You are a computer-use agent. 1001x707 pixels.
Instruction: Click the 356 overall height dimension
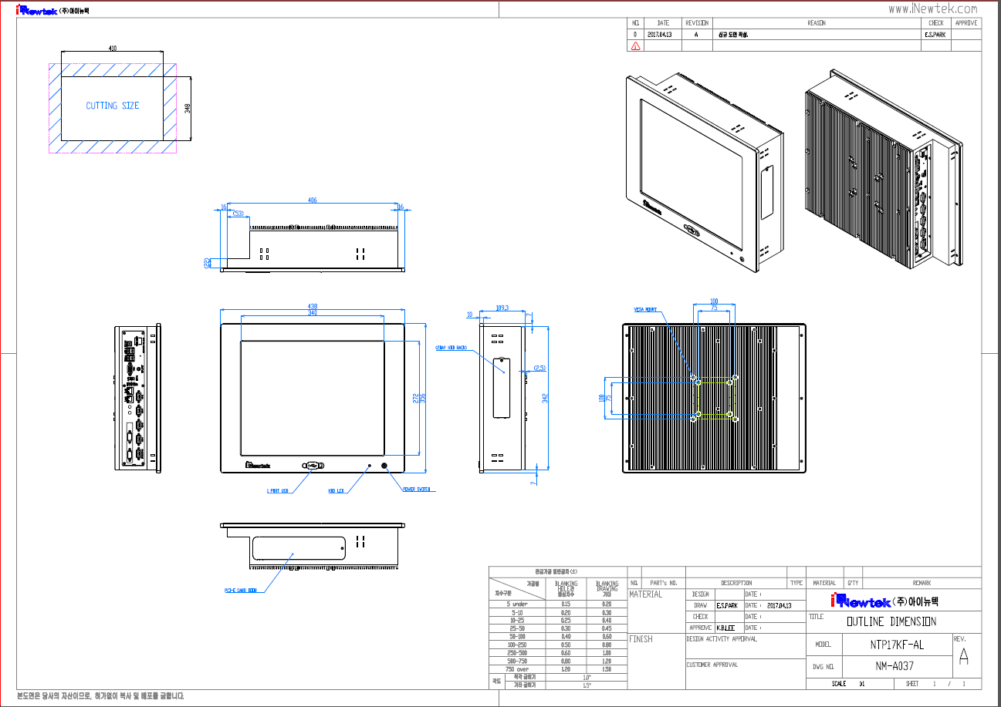coord(421,399)
